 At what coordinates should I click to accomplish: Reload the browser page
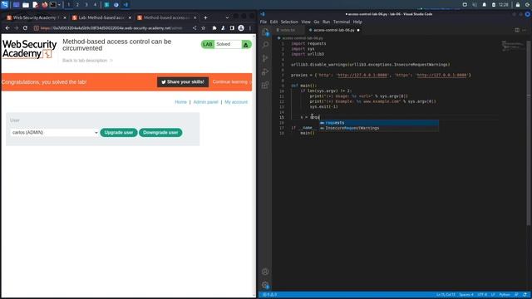tap(25, 28)
